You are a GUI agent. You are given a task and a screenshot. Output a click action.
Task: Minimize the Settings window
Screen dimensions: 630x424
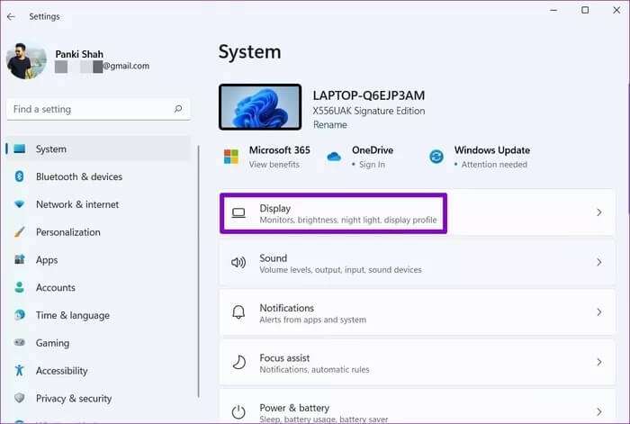553,10
